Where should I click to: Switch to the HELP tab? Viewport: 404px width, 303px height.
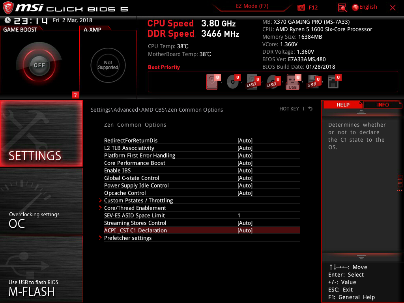tap(343, 105)
